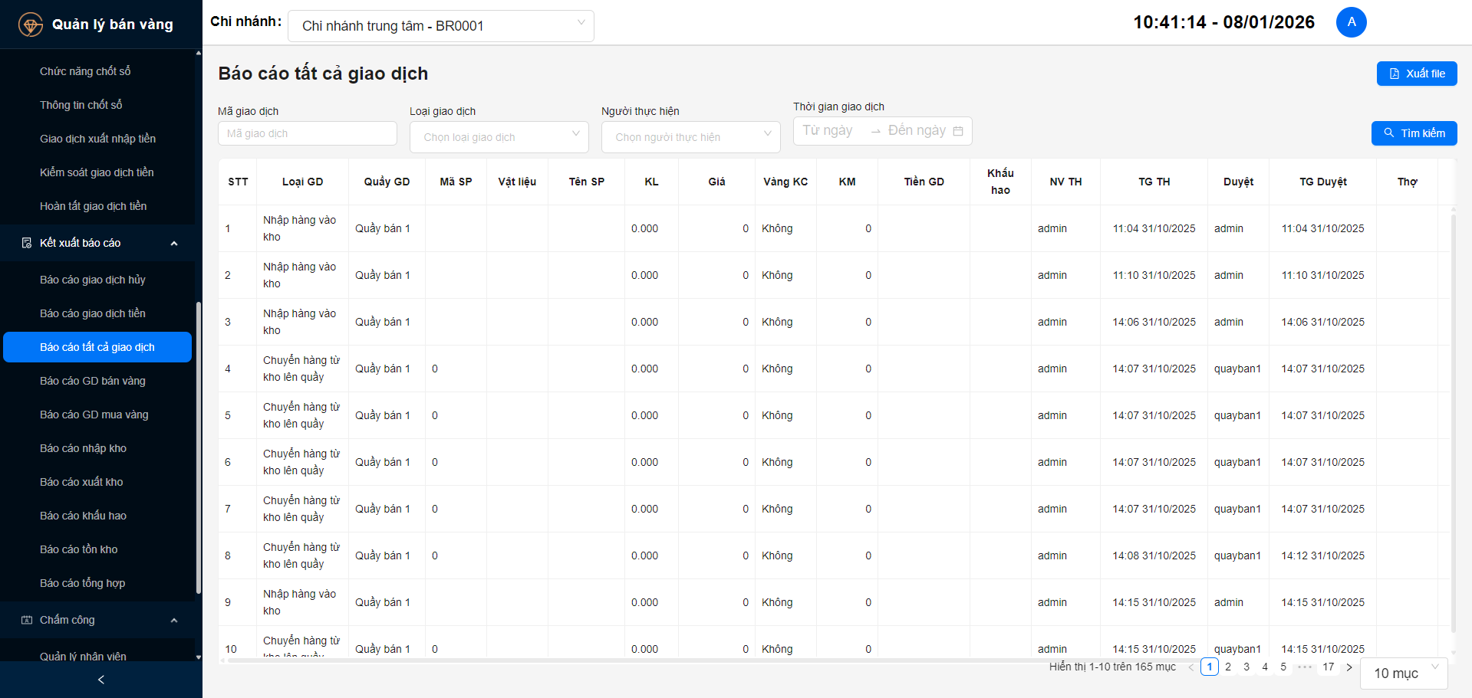Collapse sidebar with left arrow icon
Image resolution: width=1472 pixels, height=698 pixels.
coord(101,680)
